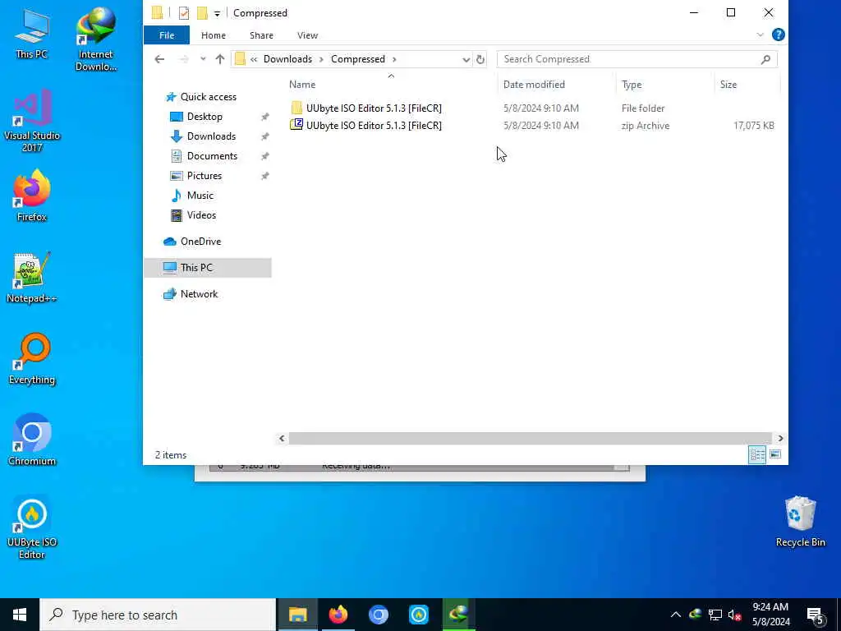
Task: Open the View ribbon tab
Action: pos(307,35)
